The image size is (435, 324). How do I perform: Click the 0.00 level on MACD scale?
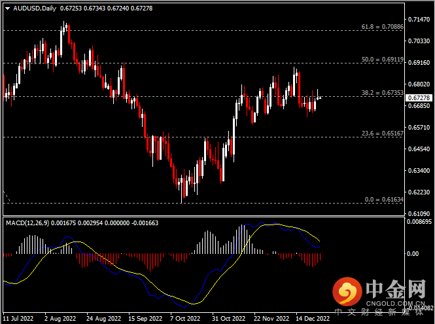[x=413, y=253]
